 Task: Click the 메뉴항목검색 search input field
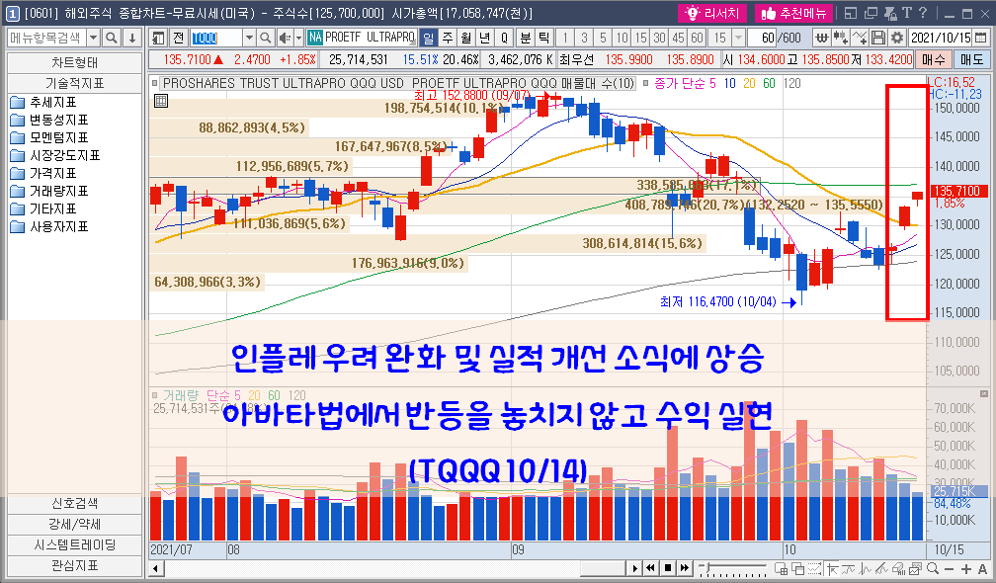click(45, 39)
